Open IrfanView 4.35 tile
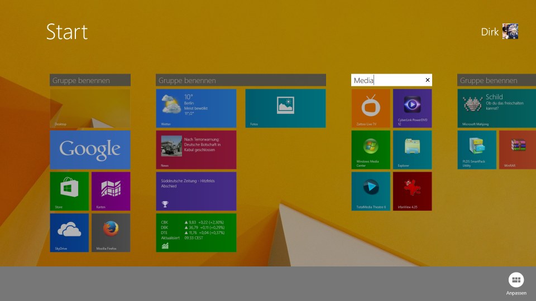 (x=412, y=191)
